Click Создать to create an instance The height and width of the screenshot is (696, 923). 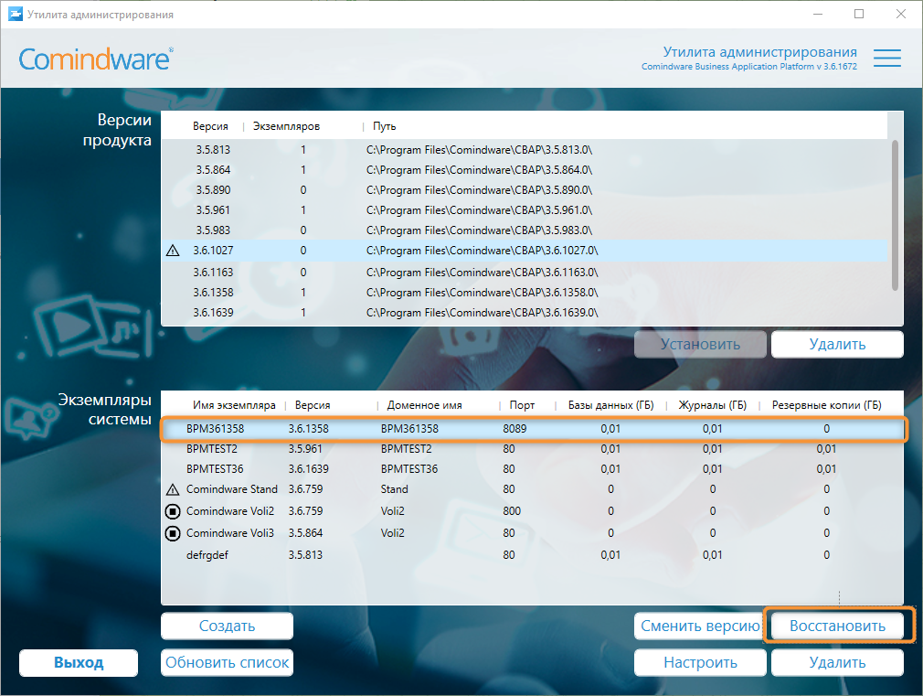click(227, 626)
